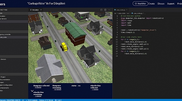Click the RobotControl("dumpster_truck") line
Image resolution: width=182 pixels, height=101 pixels.
point(139,30)
